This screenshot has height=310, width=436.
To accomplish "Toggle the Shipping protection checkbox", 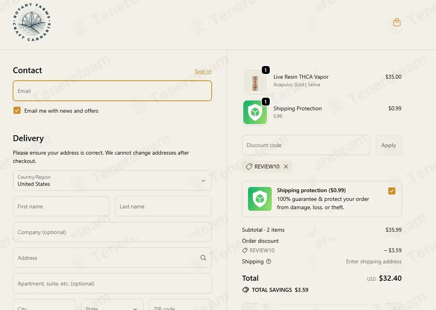I will tap(391, 191).
